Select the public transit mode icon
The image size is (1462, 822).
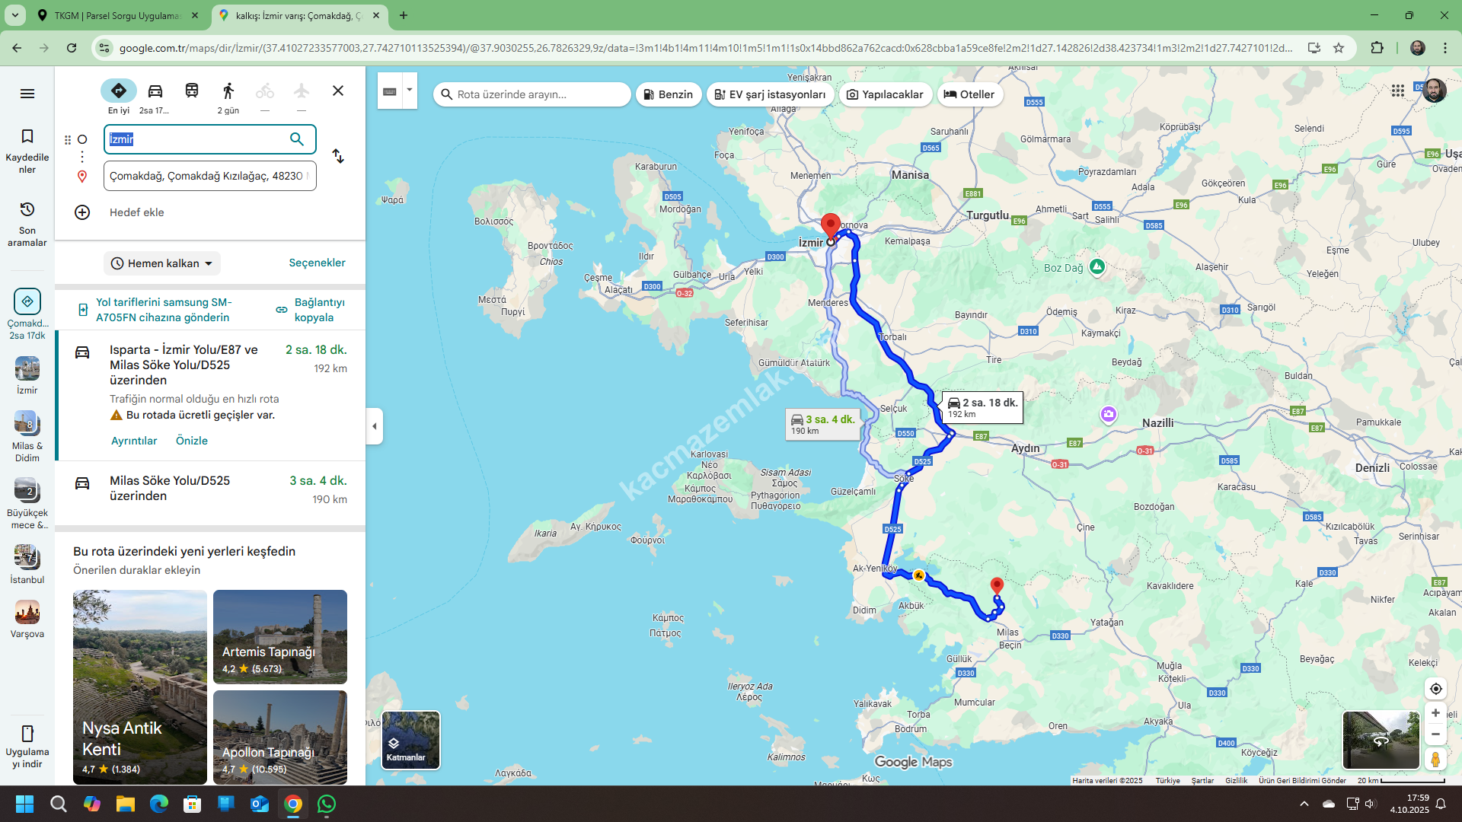coord(191,91)
